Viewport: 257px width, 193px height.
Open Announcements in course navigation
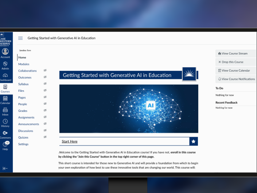tap(28, 124)
